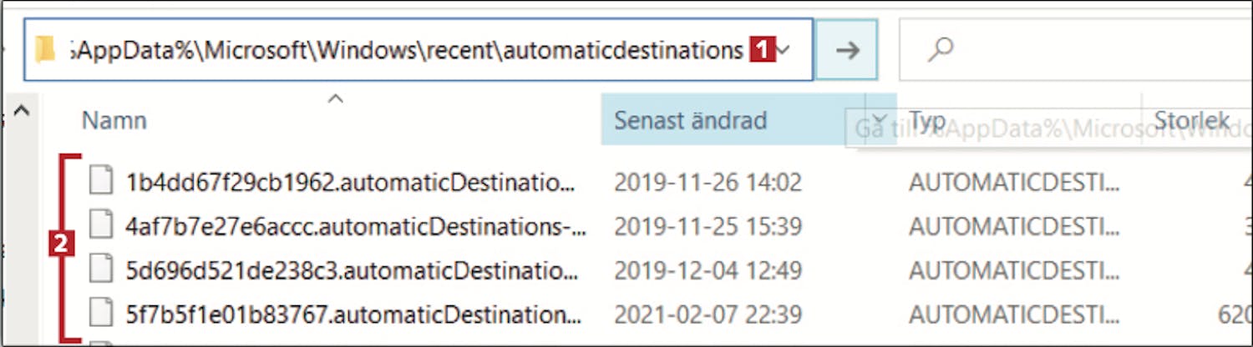Screen dimensions: 1253x347
Task: Open the Senast ändrad column filter dropdown
Action: click(880, 120)
